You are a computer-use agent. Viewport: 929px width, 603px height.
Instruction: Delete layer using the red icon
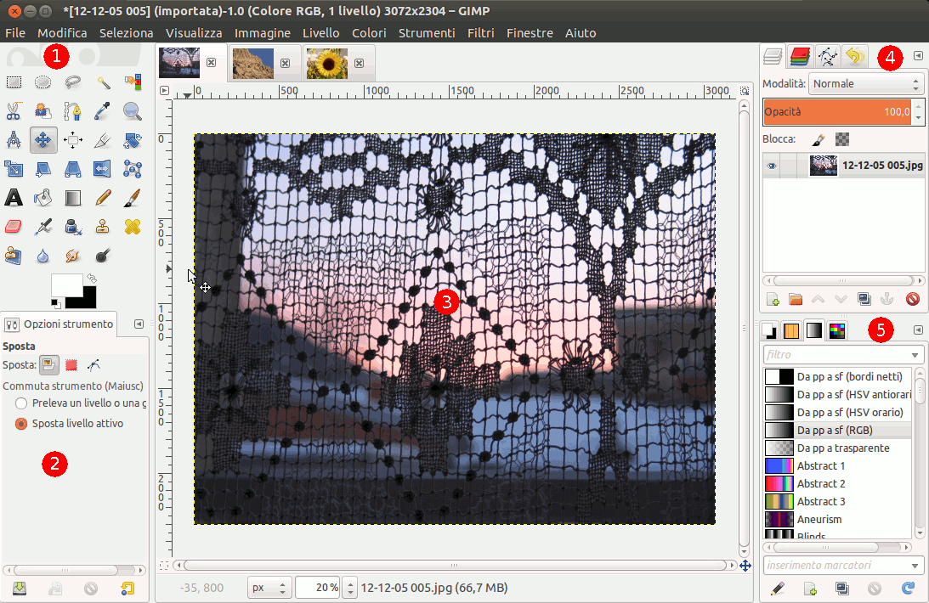(913, 299)
